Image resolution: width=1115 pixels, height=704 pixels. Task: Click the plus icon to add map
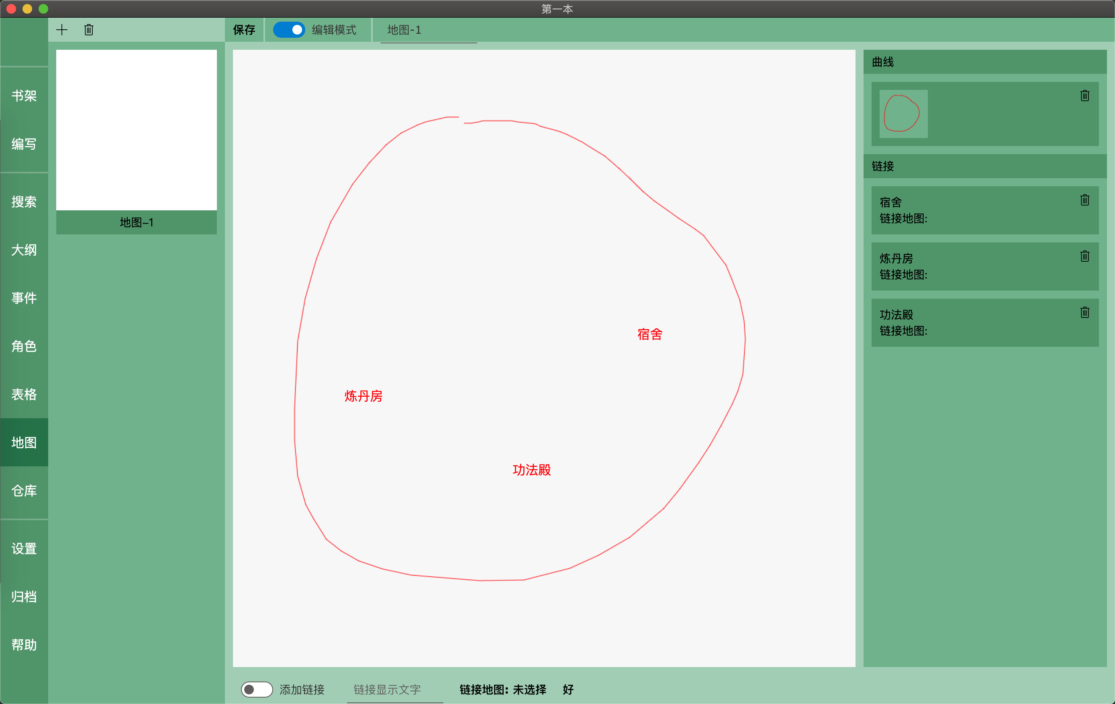pyautogui.click(x=61, y=30)
